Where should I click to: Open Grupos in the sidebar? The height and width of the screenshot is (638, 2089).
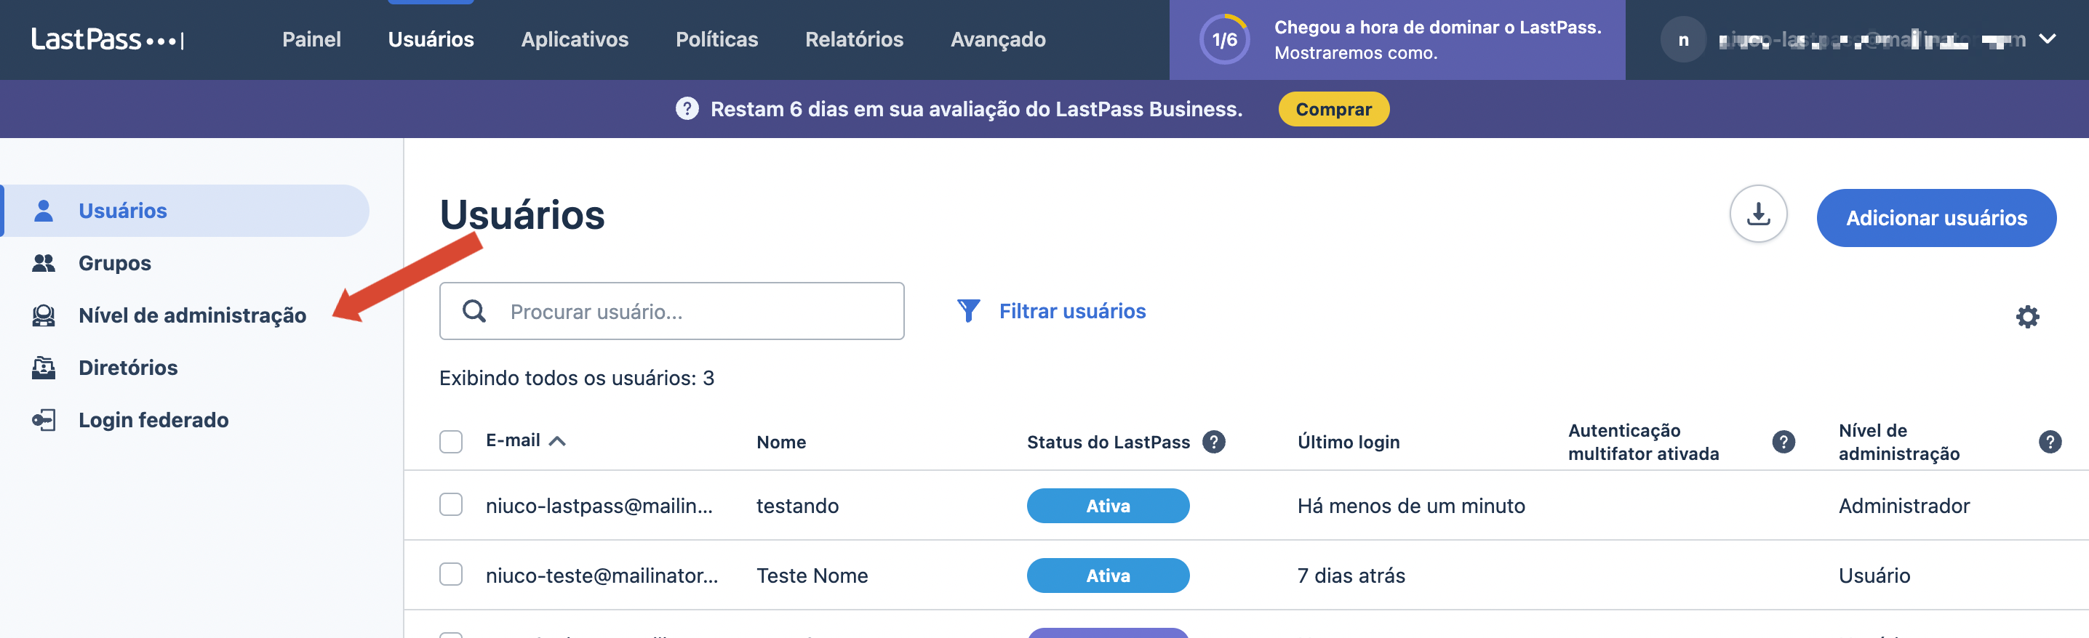click(114, 263)
